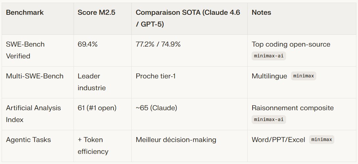The image size is (358, 164).
Task: Select the Notes column header
Action: click(x=261, y=12)
